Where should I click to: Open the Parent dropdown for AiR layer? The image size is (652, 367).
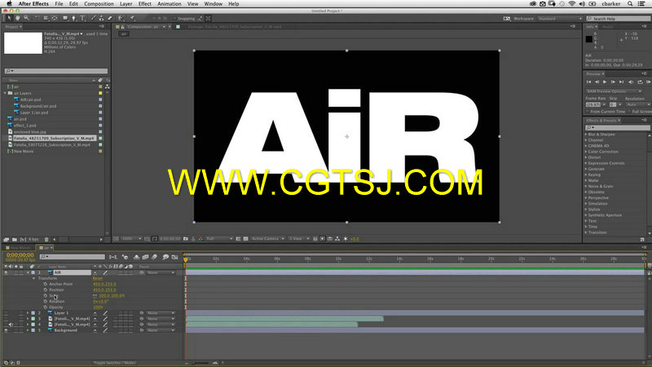coord(161,272)
